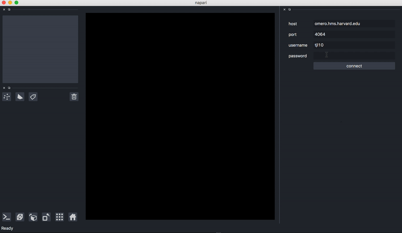The width and height of the screenshot is (402, 233).
Task: Click the host field with omero.hms.harvard.edu
Action: click(x=354, y=24)
